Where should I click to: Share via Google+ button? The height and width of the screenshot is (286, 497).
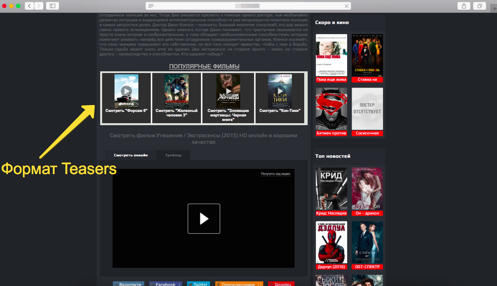pos(281,284)
